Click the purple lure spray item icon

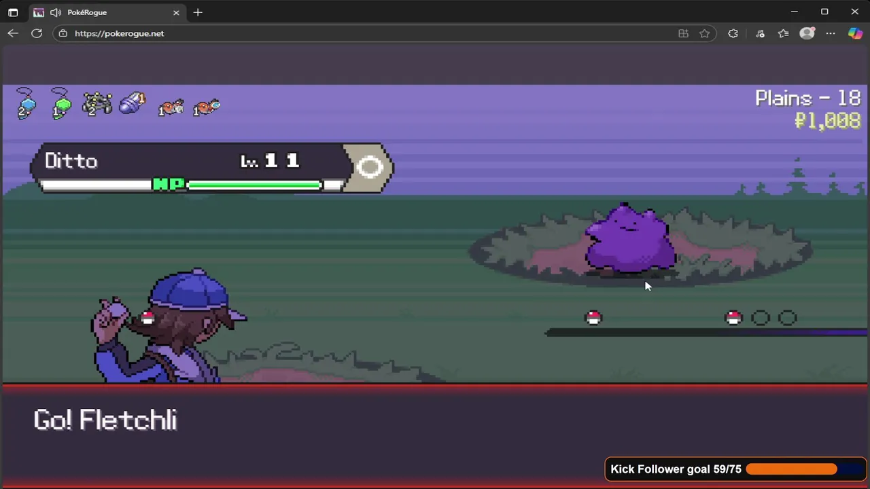point(133,103)
